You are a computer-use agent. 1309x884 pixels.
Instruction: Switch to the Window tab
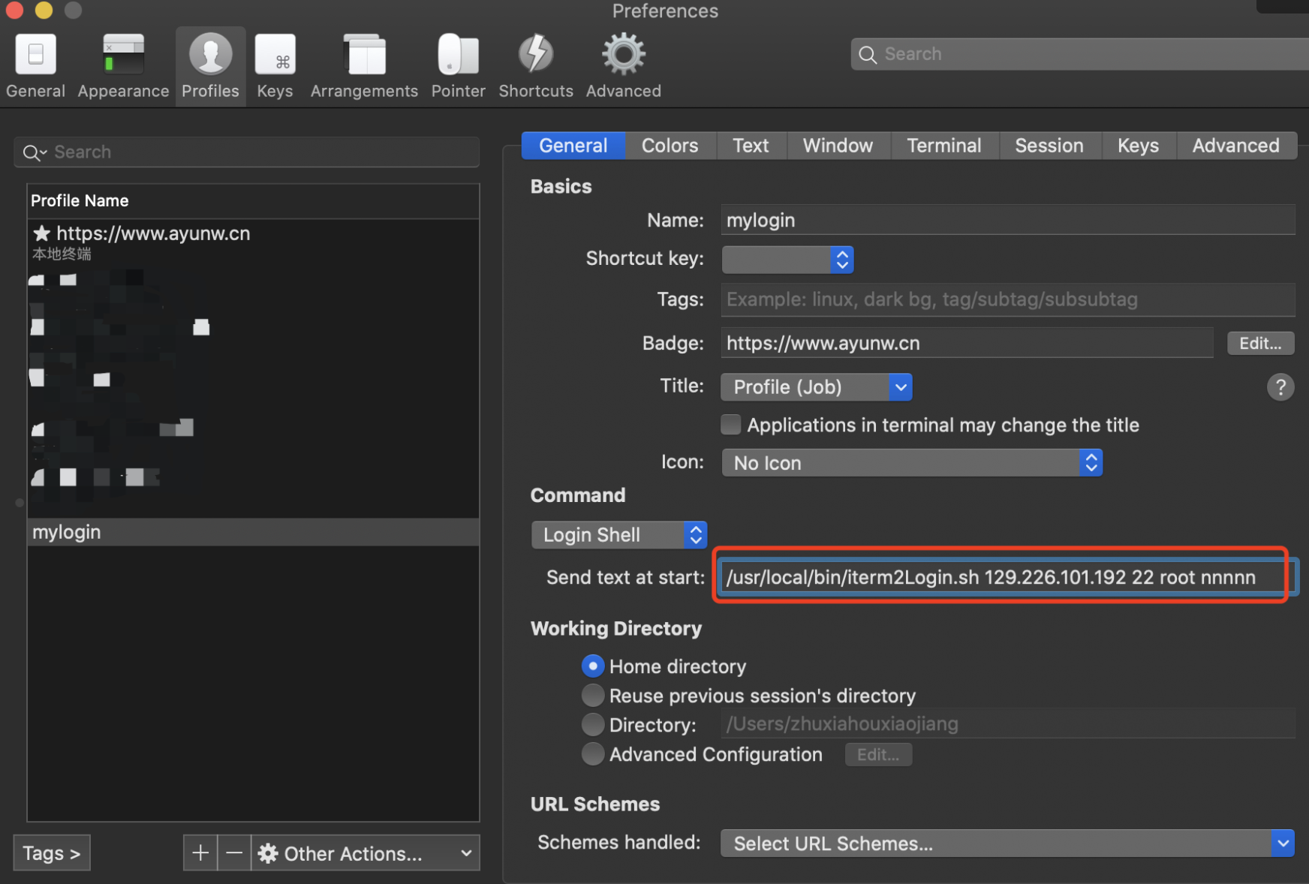point(838,146)
